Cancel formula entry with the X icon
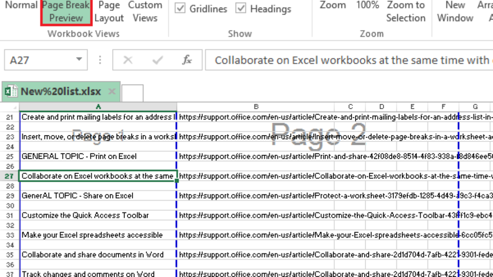 (x=128, y=60)
